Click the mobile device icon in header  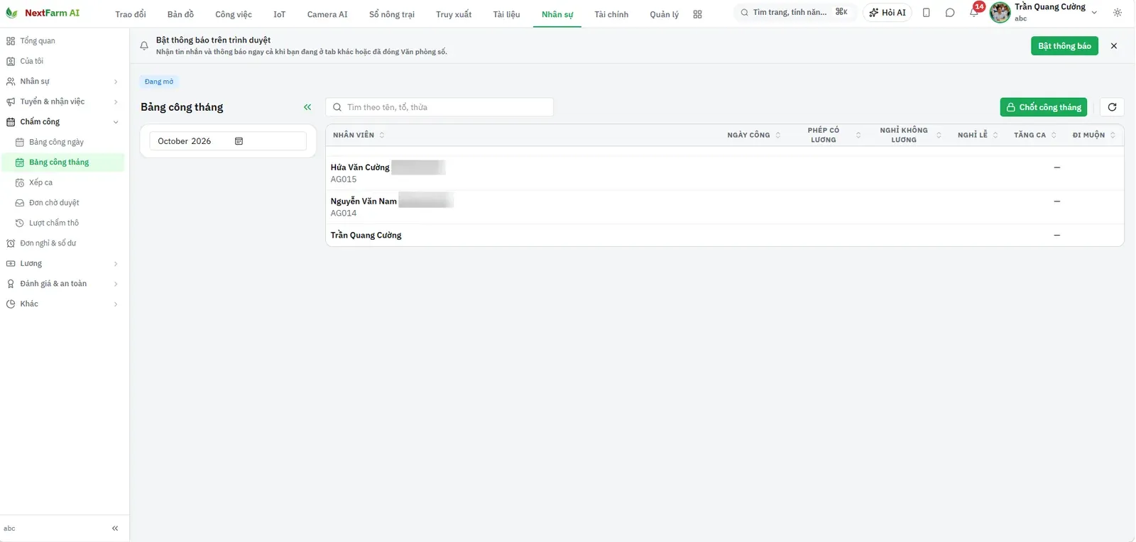[927, 13]
